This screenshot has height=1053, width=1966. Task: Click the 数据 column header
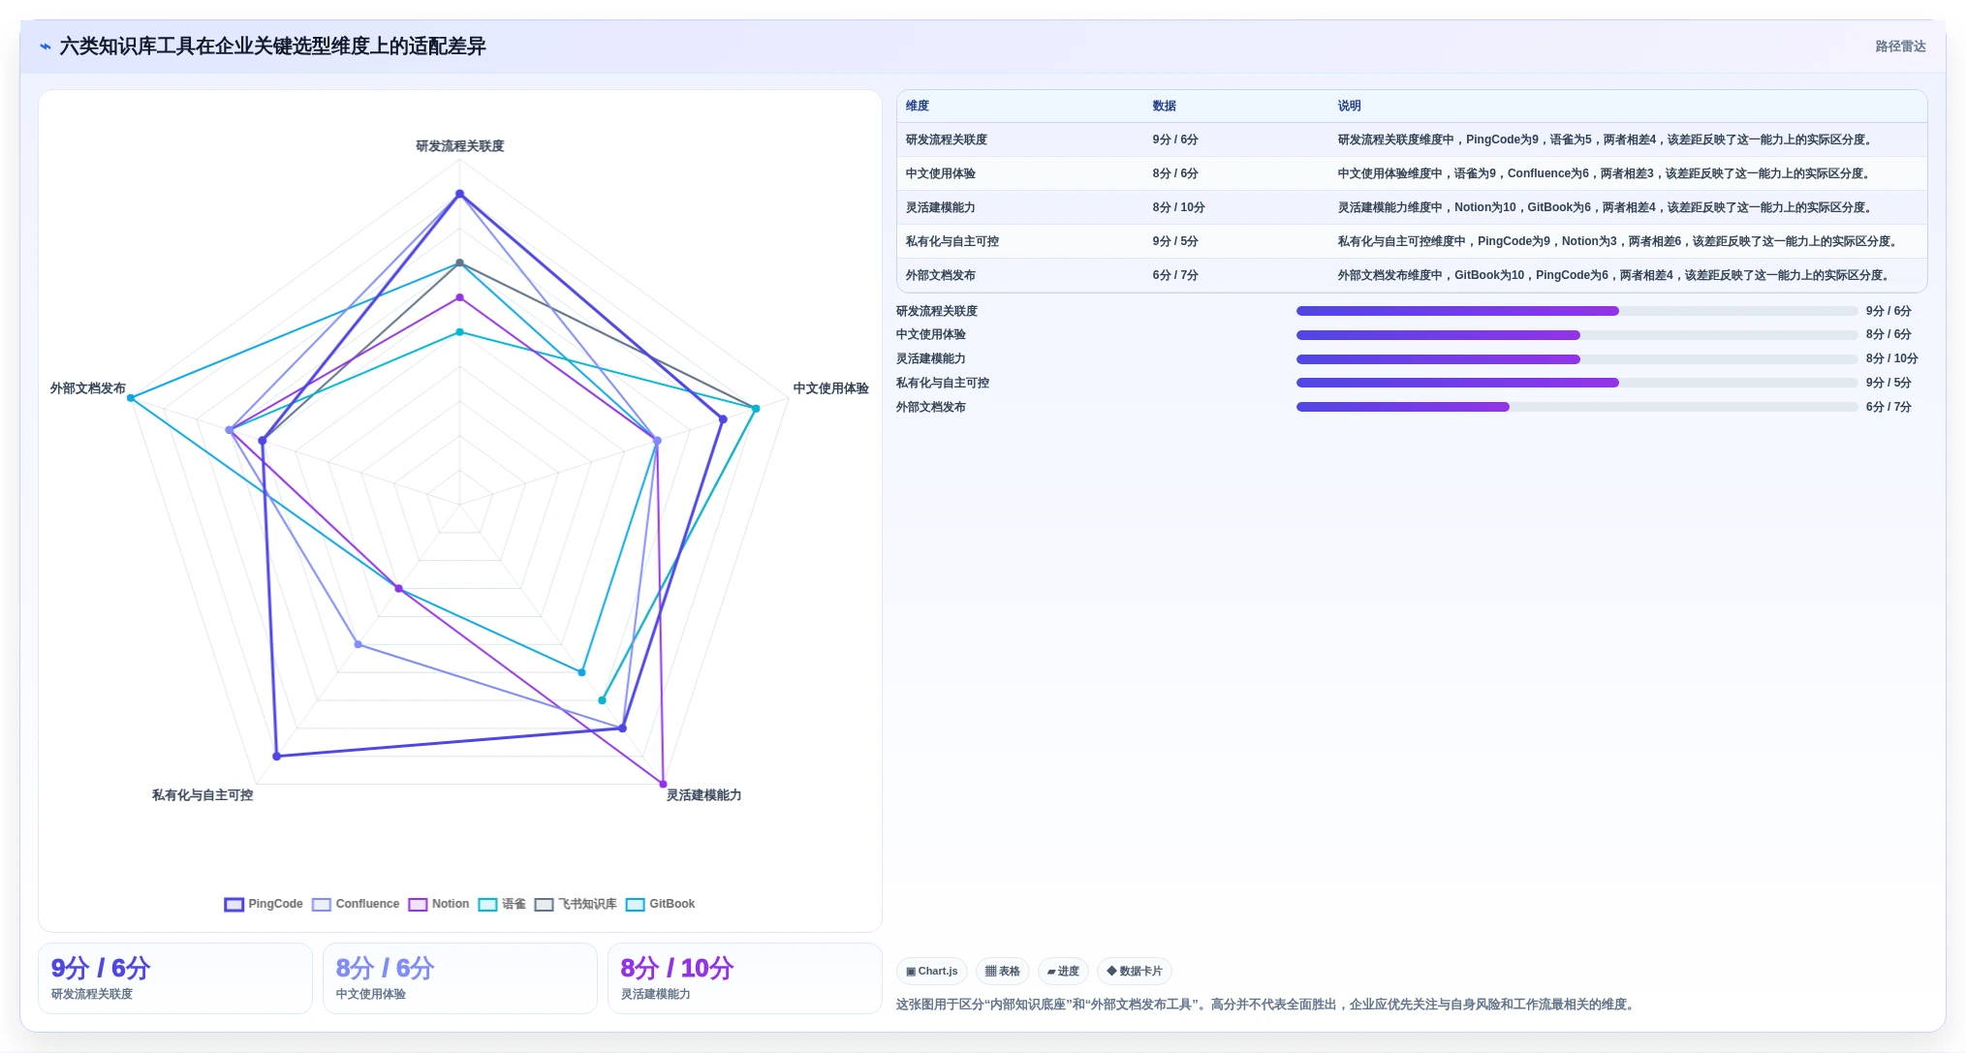[1164, 106]
